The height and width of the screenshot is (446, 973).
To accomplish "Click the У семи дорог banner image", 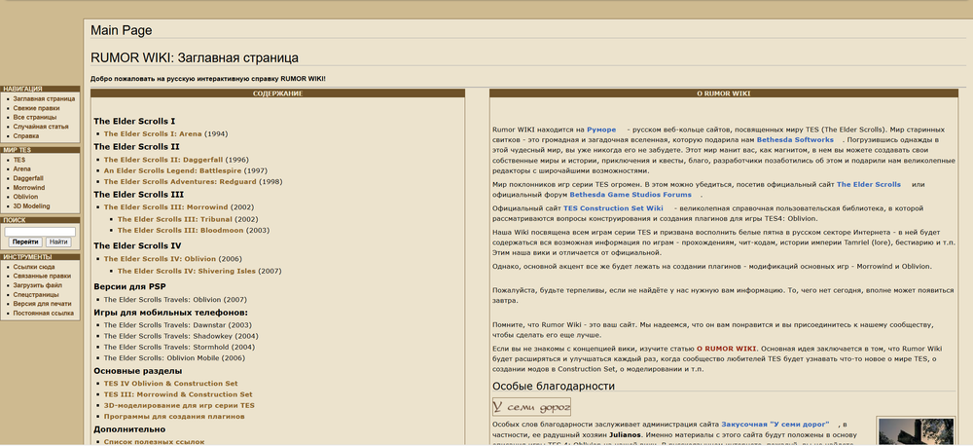I will [x=531, y=407].
